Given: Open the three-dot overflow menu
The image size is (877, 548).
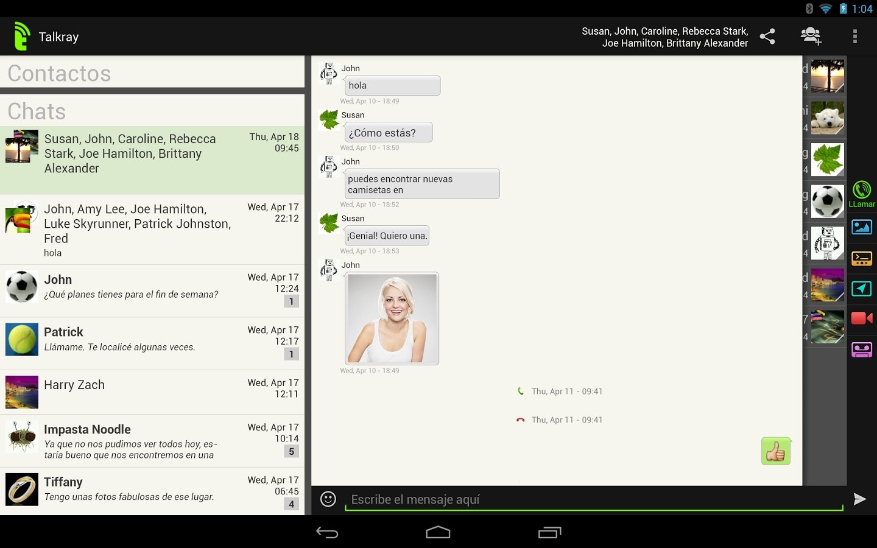Looking at the screenshot, I should coord(855,37).
